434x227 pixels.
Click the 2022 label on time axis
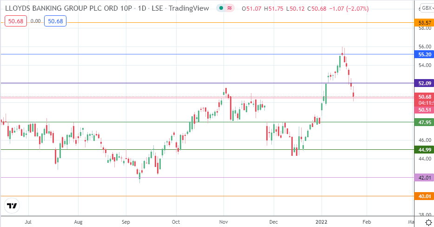322,222
